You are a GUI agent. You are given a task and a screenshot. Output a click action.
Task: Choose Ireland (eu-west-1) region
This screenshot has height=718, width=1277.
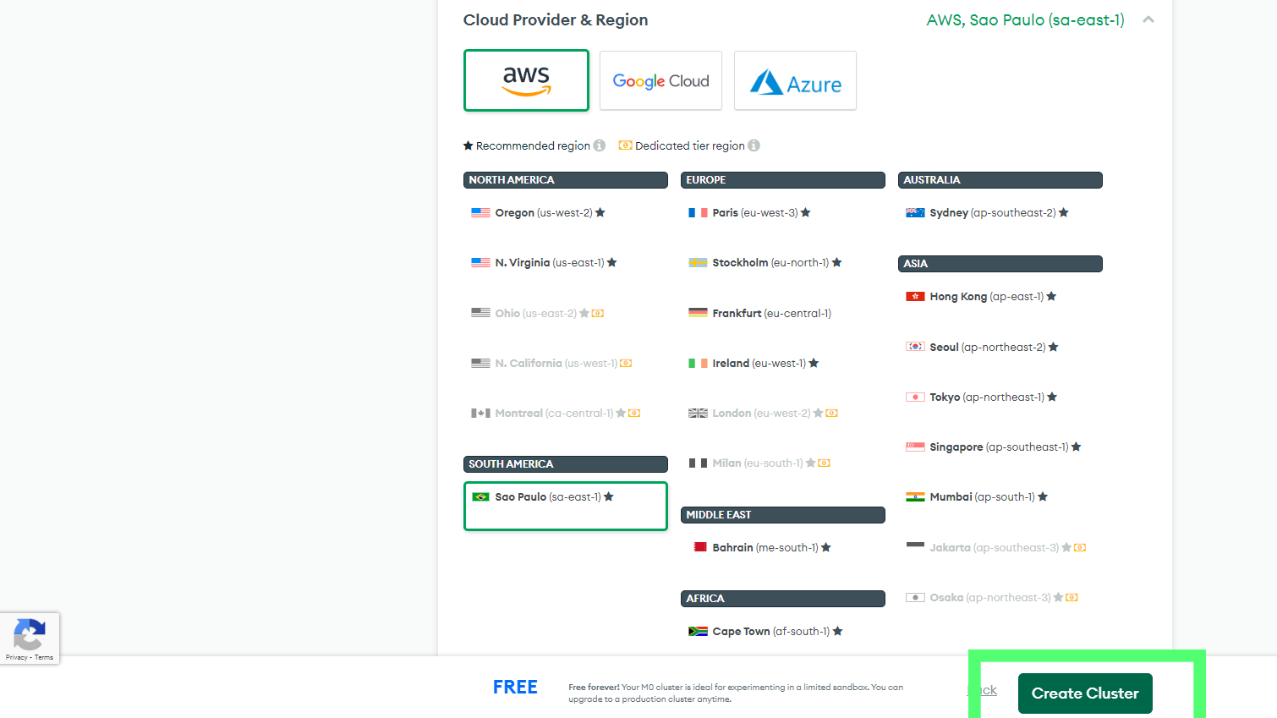coord(783,363)
